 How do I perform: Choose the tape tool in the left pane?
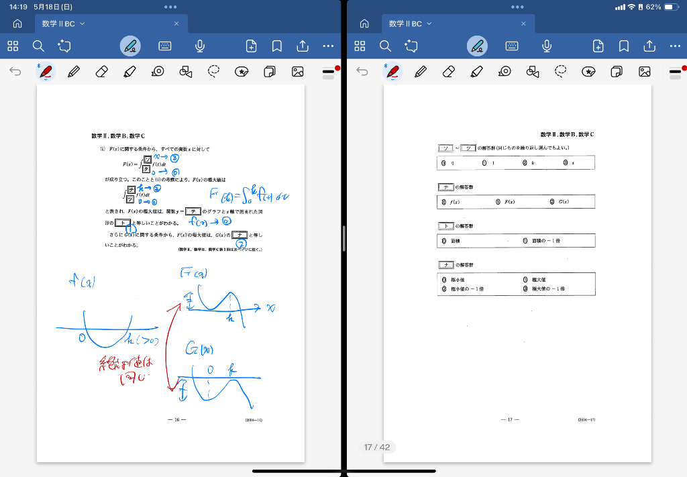[158, 71]
